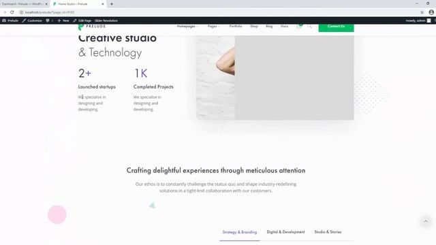Viewport: 436px width, 245px height.
Task: Open the Blog navigation link
Action: 269,26
